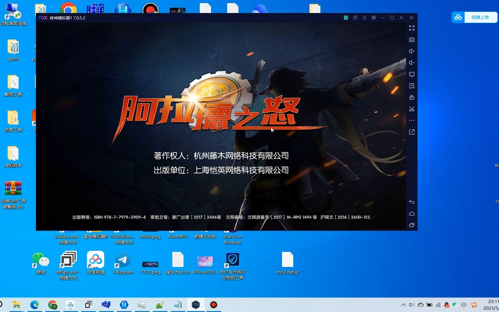Select the 热更工具 folder

tap(13, 121)
